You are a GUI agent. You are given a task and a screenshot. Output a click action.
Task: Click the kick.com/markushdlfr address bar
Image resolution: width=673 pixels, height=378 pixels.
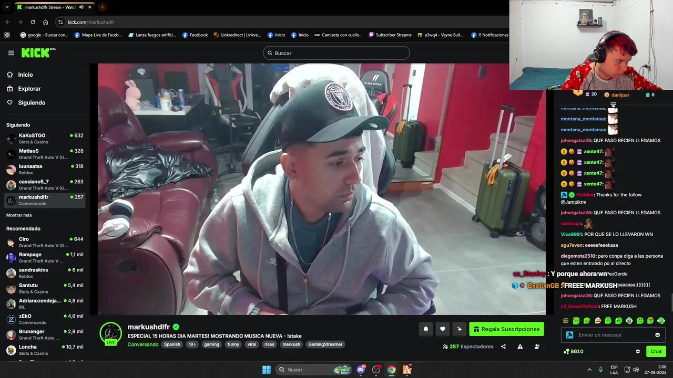(x=90, y=22)
